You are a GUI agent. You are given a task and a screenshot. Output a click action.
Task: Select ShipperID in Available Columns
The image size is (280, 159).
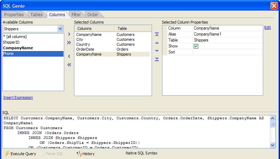[x=33, y=42]
